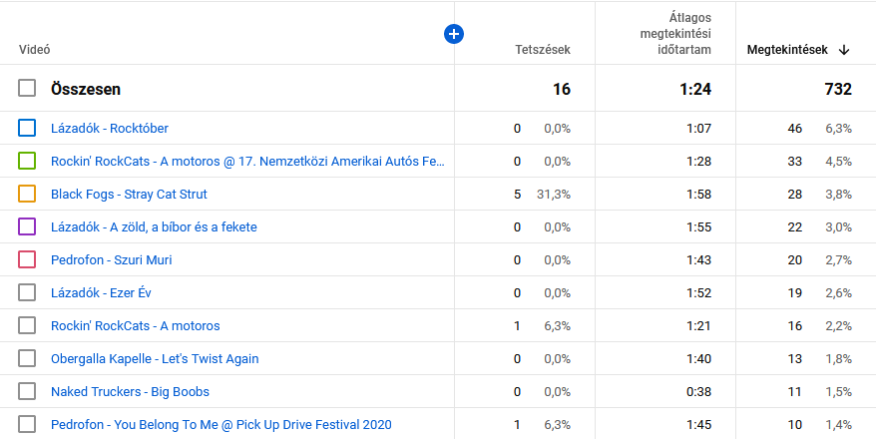
Task: Check the Lázadók - Rocktóber row checkbox
Action: point(27,128)
